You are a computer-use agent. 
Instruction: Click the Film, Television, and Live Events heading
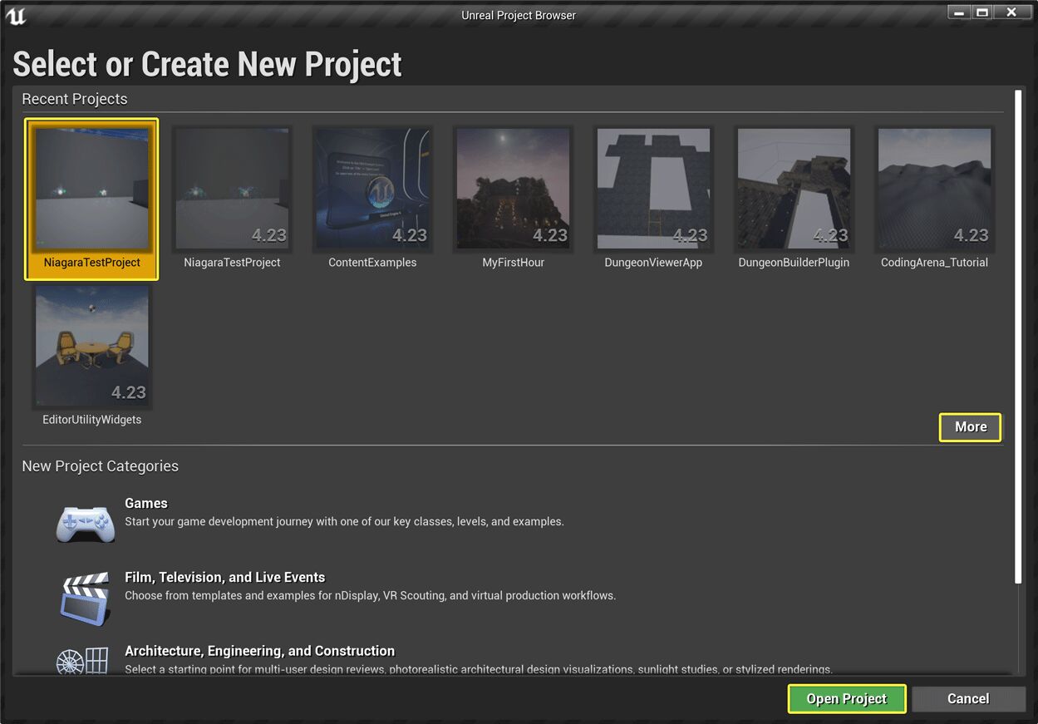click(224, 576)
